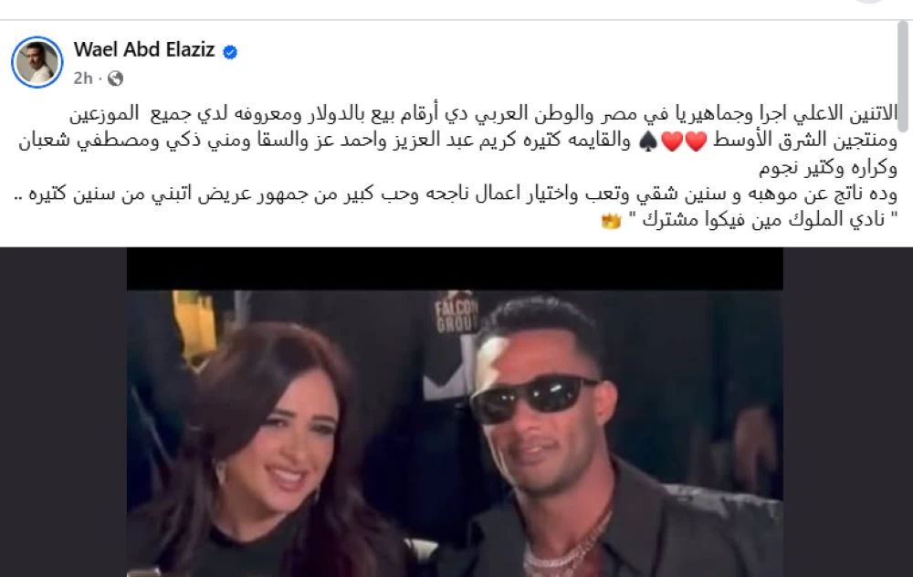The image size is (913, 577).
Task: Click the globe public privacy icon
Action: pos(115,78)
